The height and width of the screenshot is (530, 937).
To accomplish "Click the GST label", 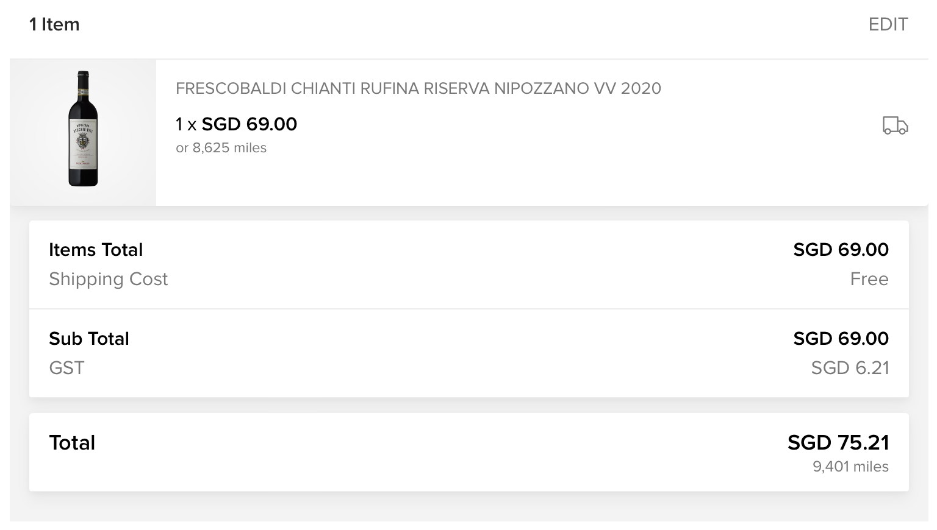I will tap(66, 368).
